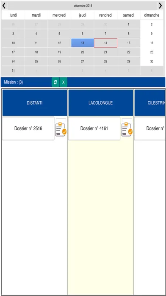166x296 pixels.
Task: Select December 27 in calendar
Action: pyautogui.click(x=83, y=61)
